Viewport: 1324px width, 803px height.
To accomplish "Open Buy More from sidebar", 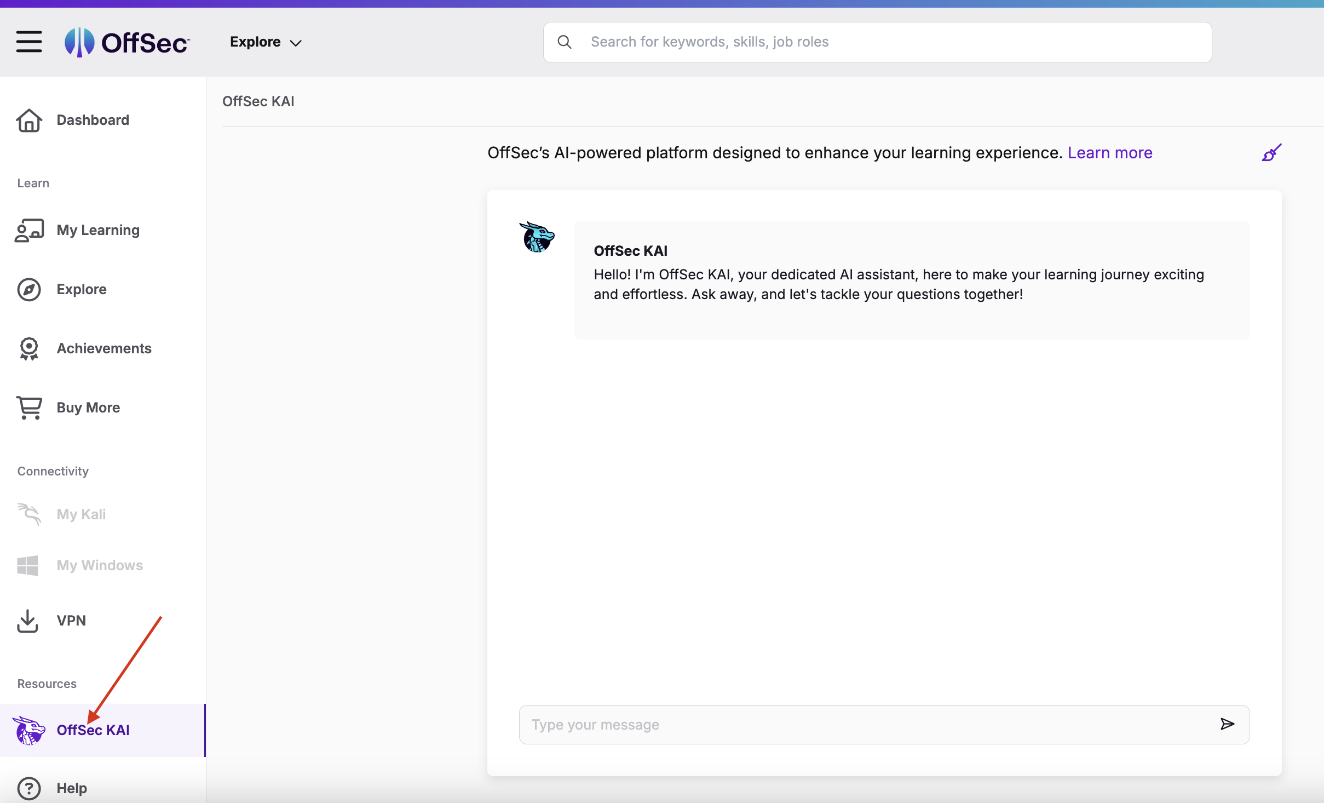I will 88,408.
